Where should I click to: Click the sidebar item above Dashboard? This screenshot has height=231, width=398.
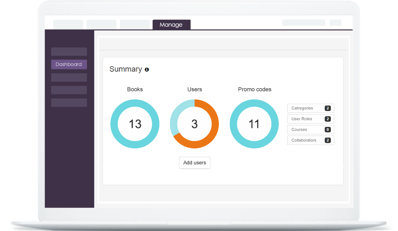click(69, 51)
